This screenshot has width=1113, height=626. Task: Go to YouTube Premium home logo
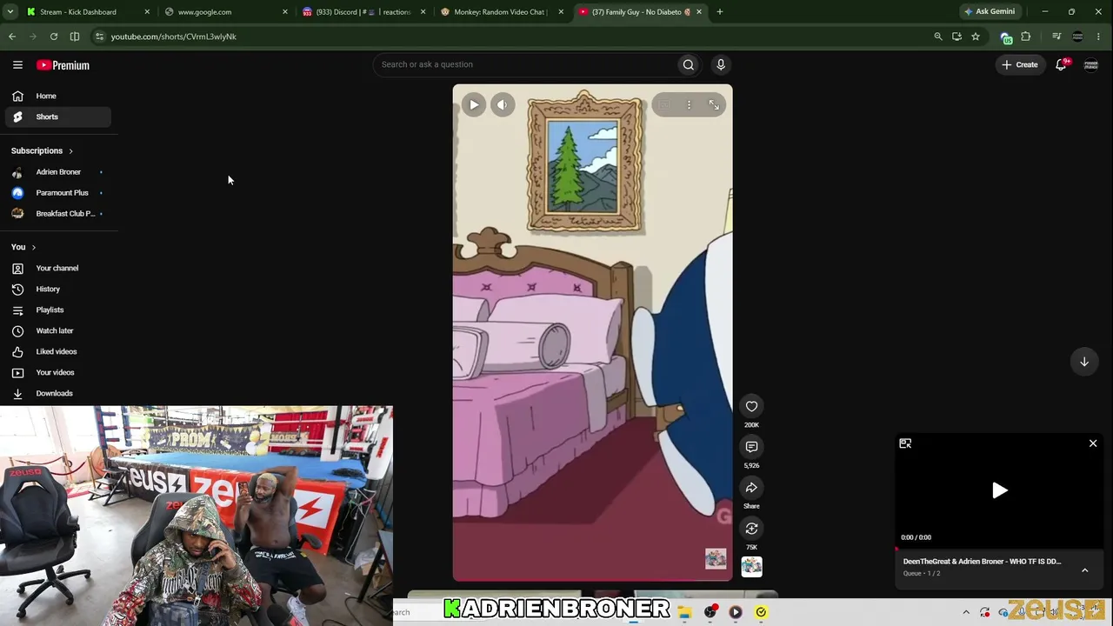pyautogui.click(x=63, y=65)
